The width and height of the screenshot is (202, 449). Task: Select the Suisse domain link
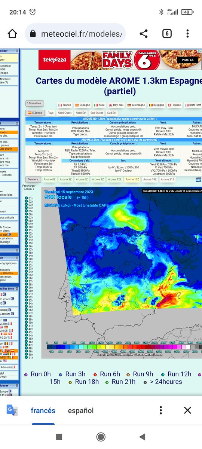tap(174, 105)
